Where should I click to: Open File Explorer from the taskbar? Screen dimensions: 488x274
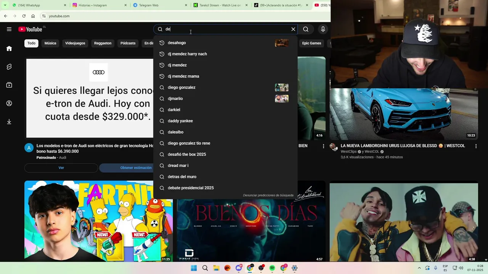pos(216,268)
